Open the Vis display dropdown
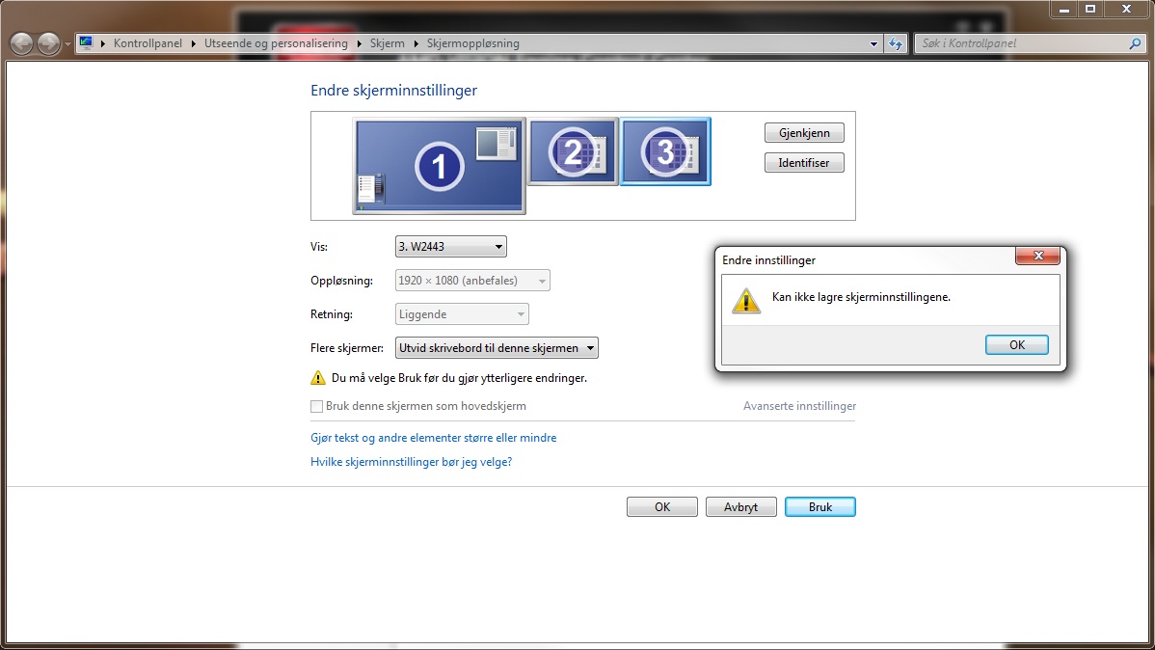The image size is (1155, 650). click(x=451, y=247)
